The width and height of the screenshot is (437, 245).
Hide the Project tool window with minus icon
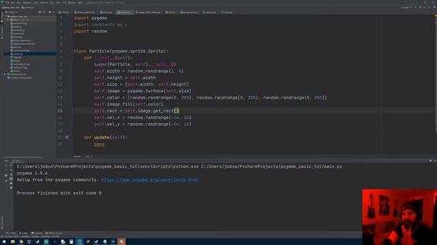pos(54,12)
